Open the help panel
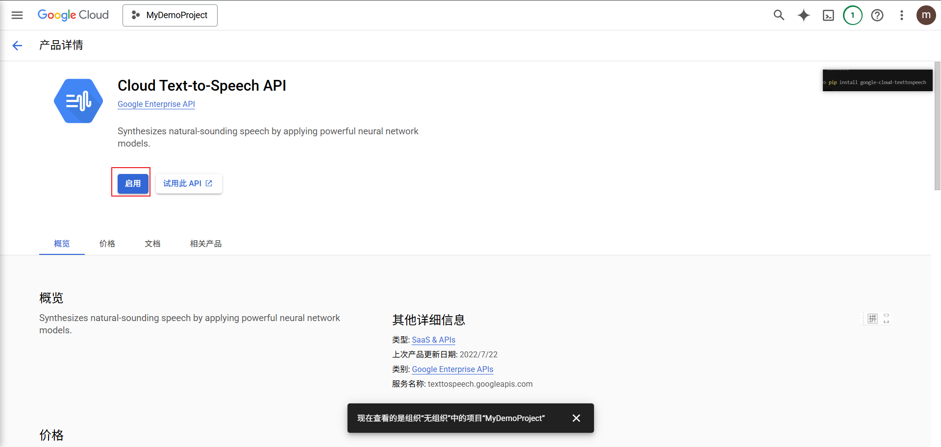This screenshot has height=447, width=941. [x=877, y=15]
